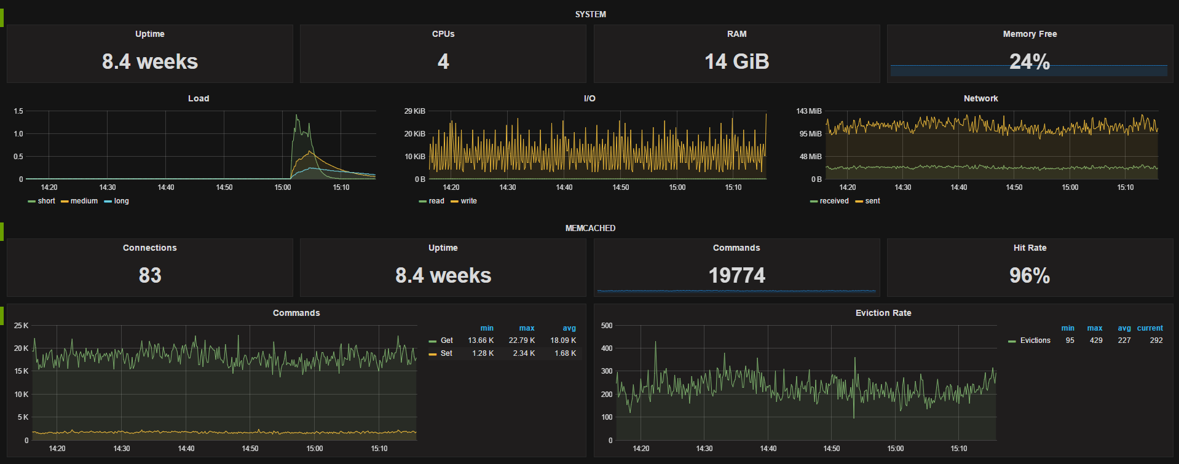The width and height of the screenshot is (1179, 464).
Task: Collapse the MEMCACHED row title
Action: (590, 228)
